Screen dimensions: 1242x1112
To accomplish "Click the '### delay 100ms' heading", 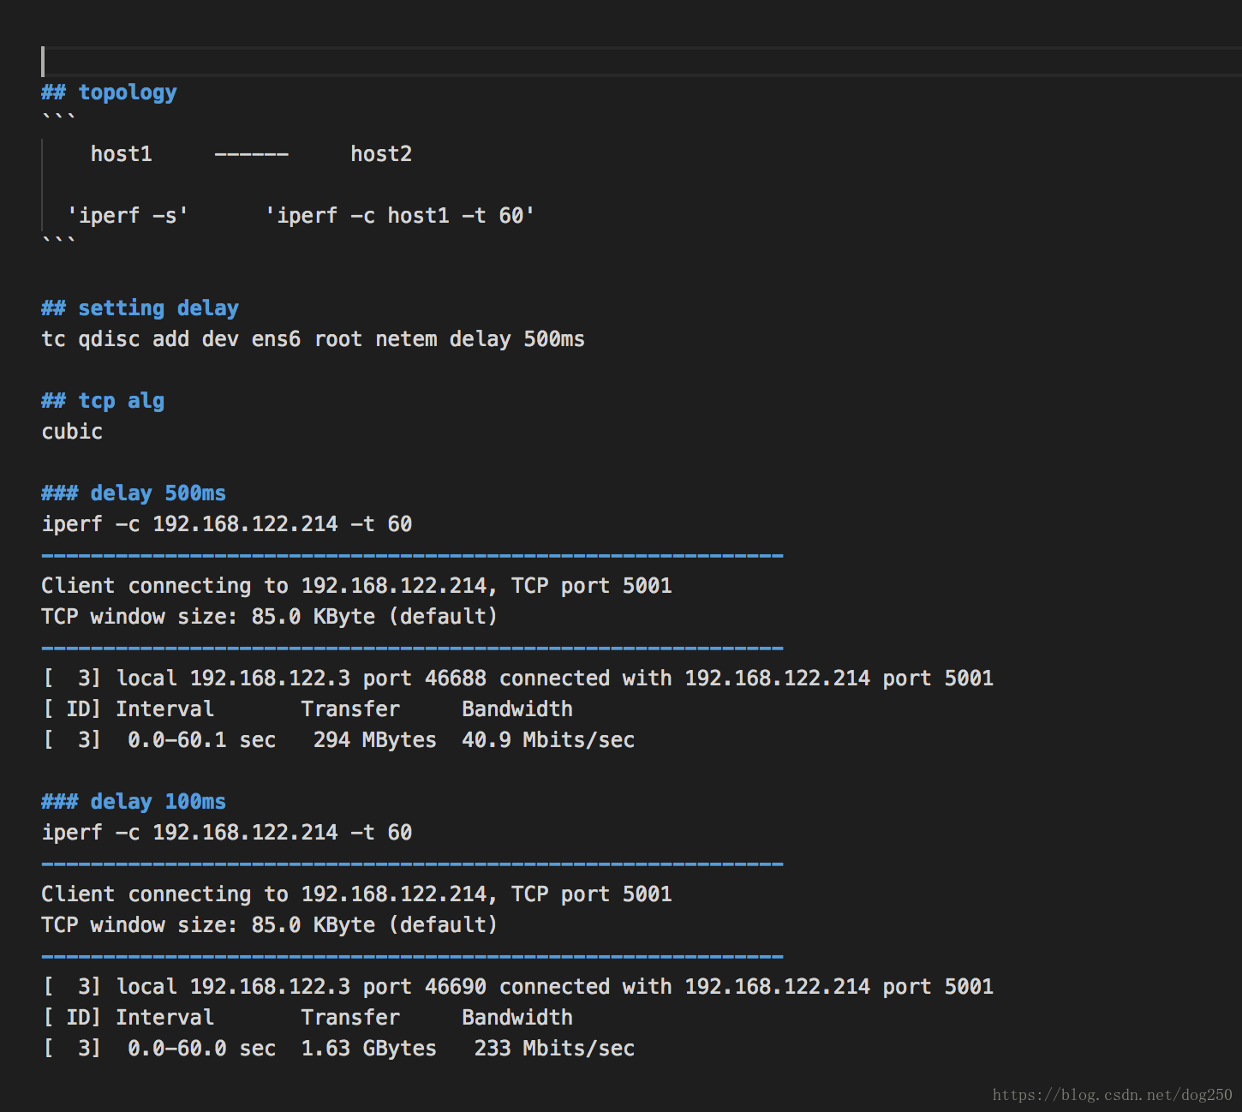I will [134, 802].
